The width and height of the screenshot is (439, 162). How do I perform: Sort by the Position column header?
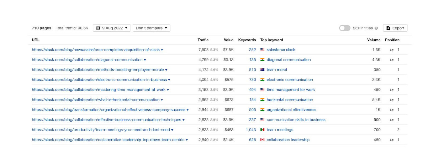392,40
